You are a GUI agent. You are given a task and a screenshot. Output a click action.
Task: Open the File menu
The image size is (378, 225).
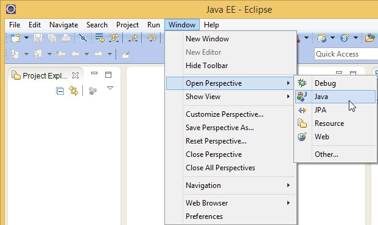click(x=15, y=25)
